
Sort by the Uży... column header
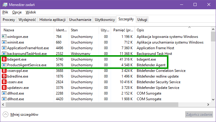point(105,30)
